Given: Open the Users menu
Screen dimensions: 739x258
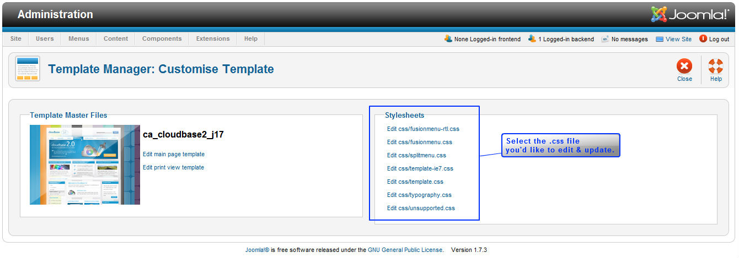Looking at the screenshot, I should (45, 39).
